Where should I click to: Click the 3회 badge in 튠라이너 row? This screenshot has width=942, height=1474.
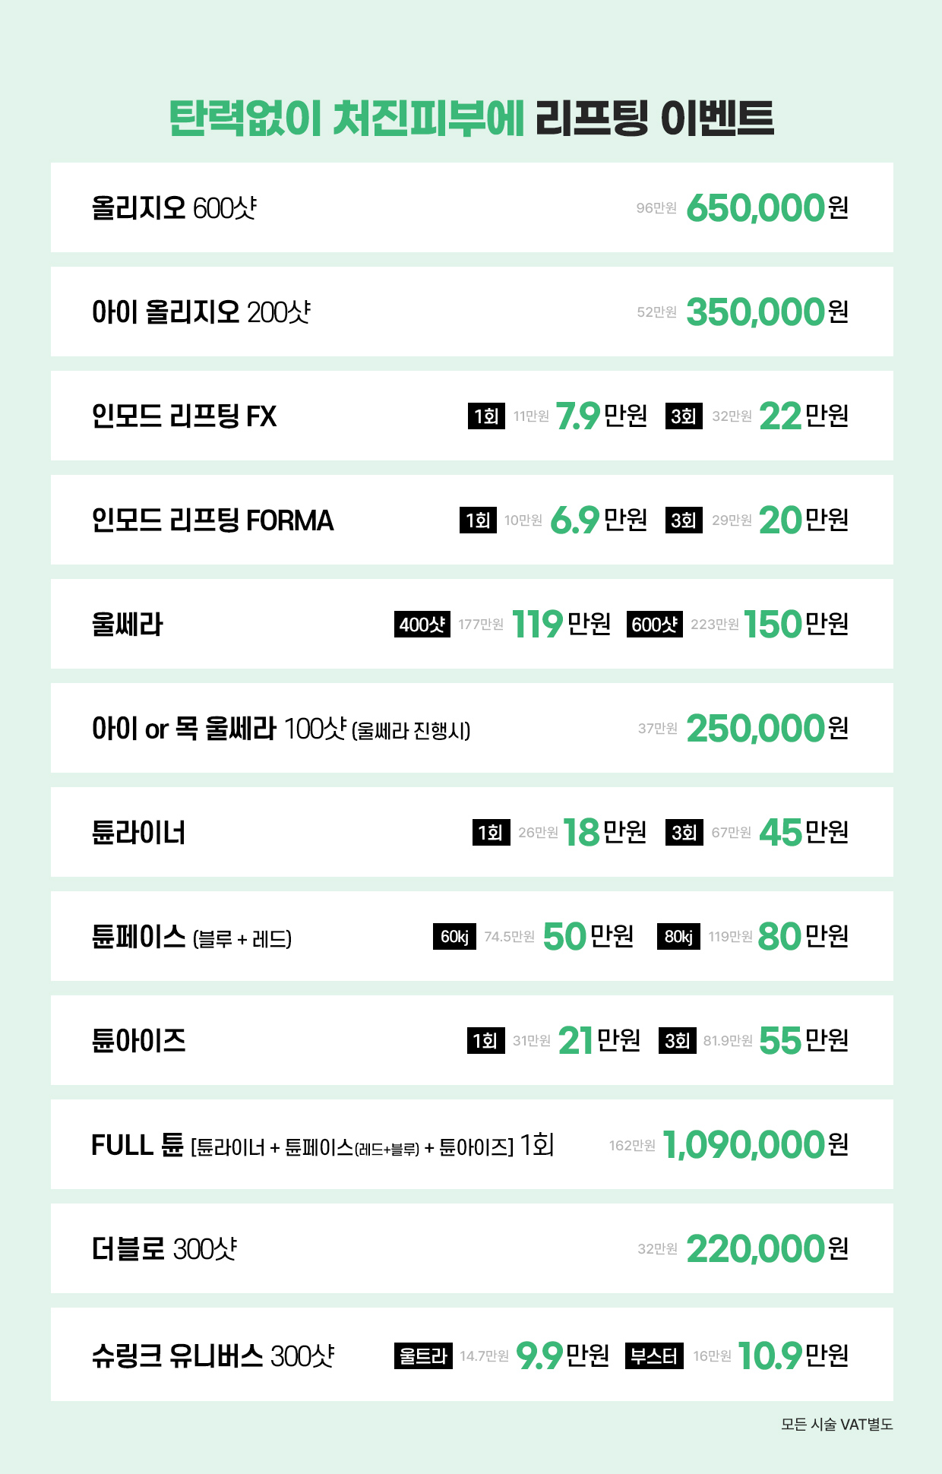(x=684, y=833)
